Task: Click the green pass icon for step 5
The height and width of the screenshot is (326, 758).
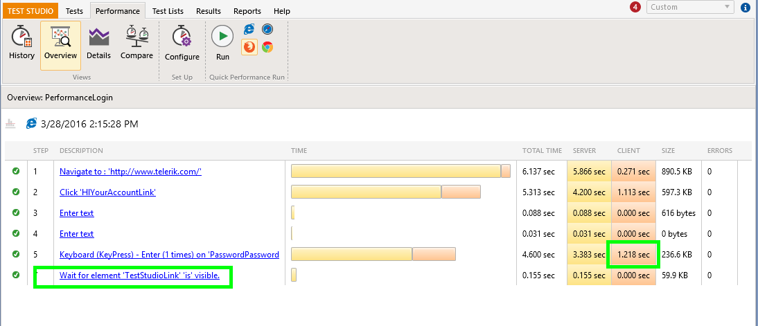Action: (x=16, y=254)
